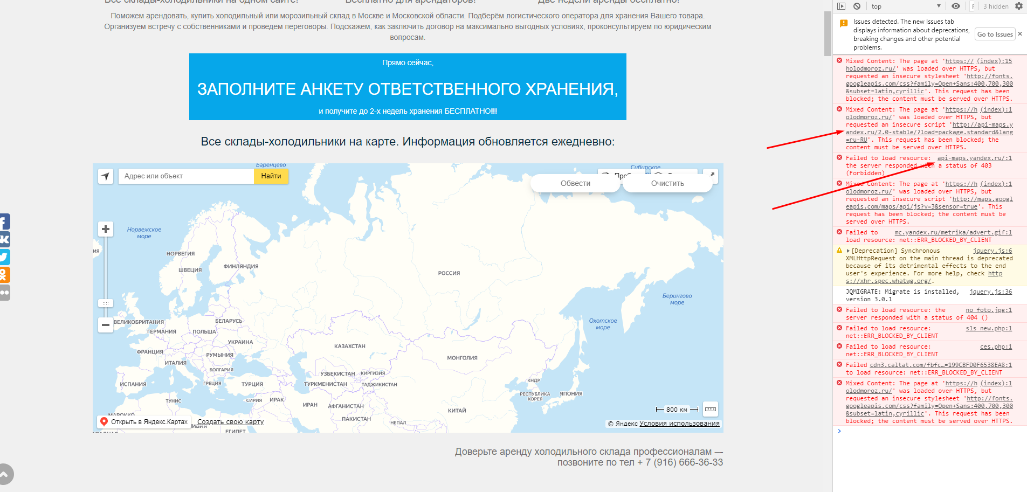1027x492 pixels.
Task: Focus the 'Адрес или объект' search field
Action: point(186,176)
